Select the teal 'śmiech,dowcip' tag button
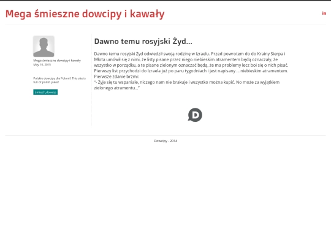The image size is (331, 248). click(45, 92)
